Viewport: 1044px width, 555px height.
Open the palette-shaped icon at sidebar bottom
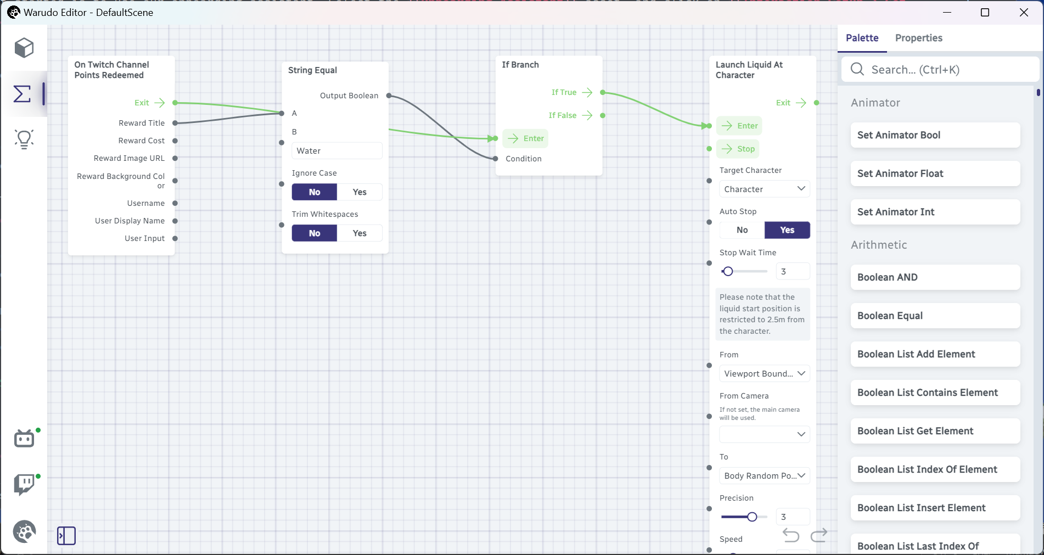tap(24, 531)
